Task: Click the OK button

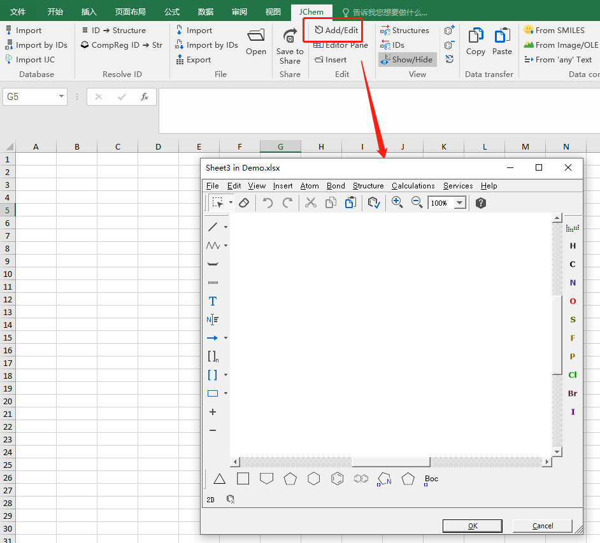Action: pos(473,526)
